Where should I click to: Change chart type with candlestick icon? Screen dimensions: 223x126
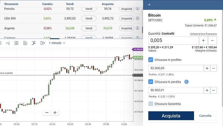pyautogui.click(x=42, y=43)
